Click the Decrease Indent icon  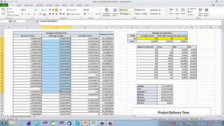point(61,14)
